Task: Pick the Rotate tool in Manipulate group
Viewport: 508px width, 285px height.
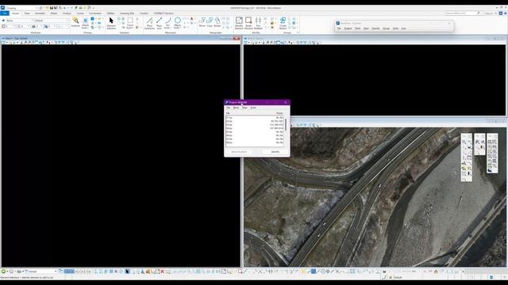Action: 217,22
